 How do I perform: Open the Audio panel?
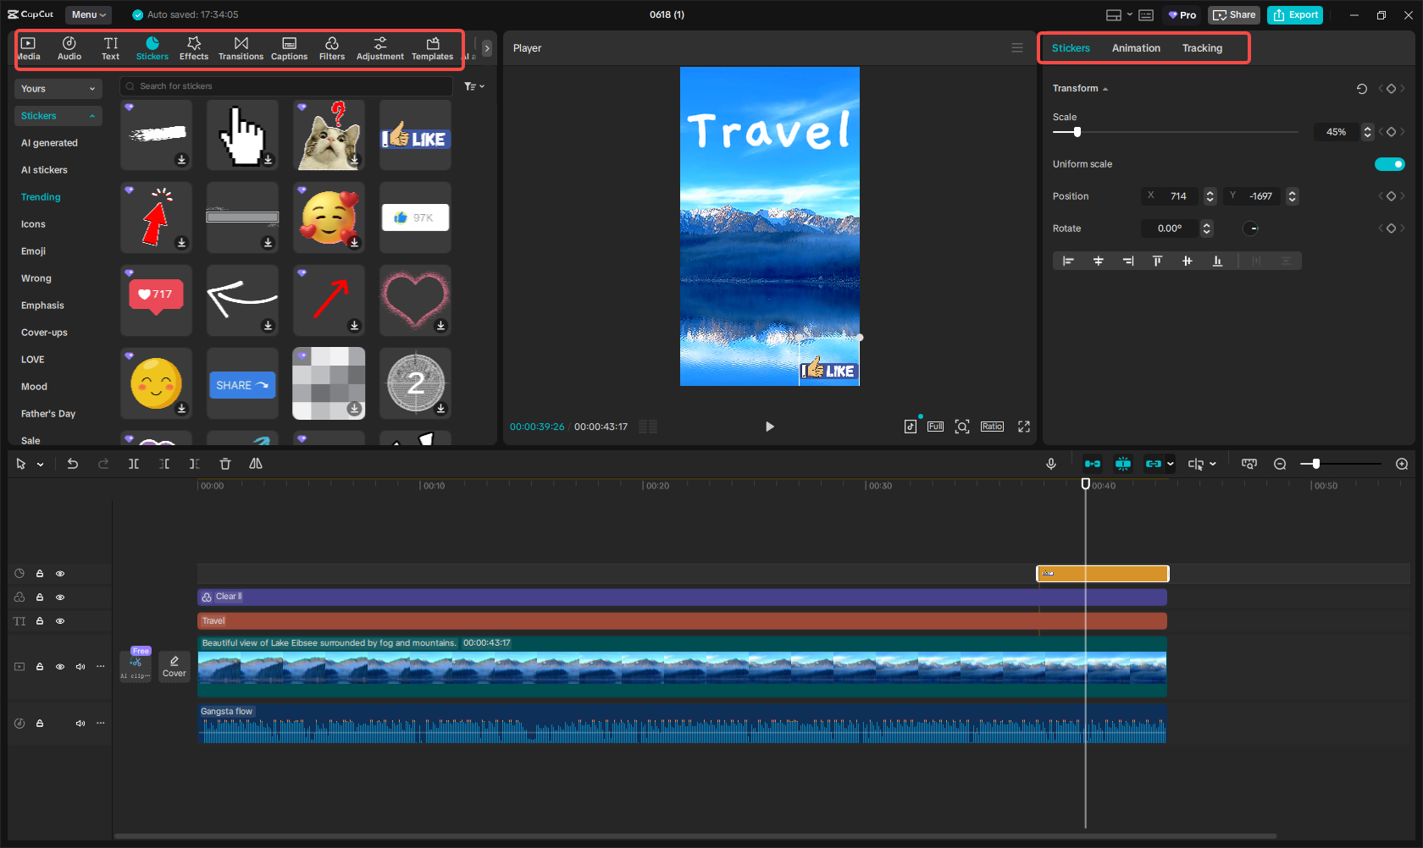click(x=69, y=47)
